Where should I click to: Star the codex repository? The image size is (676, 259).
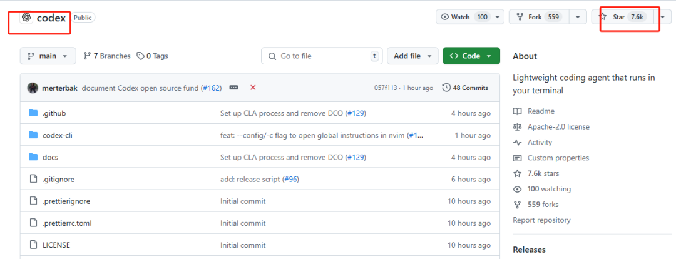(x=623, y=18)
